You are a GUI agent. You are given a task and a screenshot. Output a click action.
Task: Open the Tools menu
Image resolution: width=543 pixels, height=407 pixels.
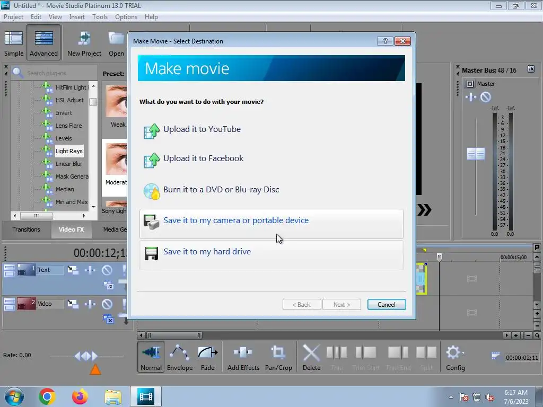[x=100, y=17]
